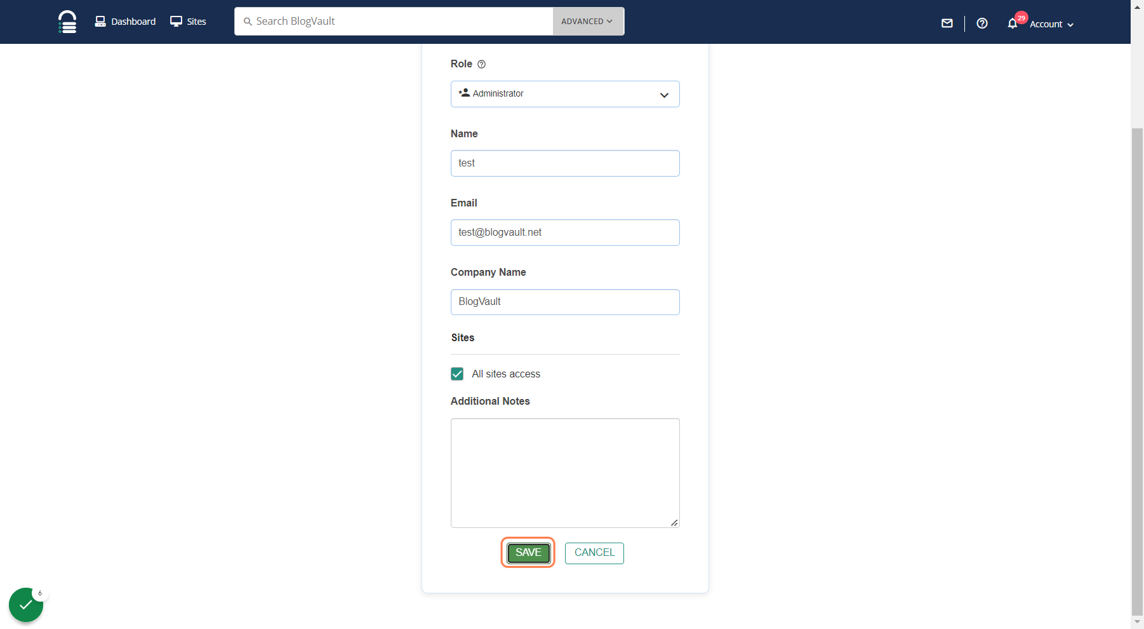Click the scrollbar down arrow
The image size is (1144, 629).
(x=1138, y=622)
